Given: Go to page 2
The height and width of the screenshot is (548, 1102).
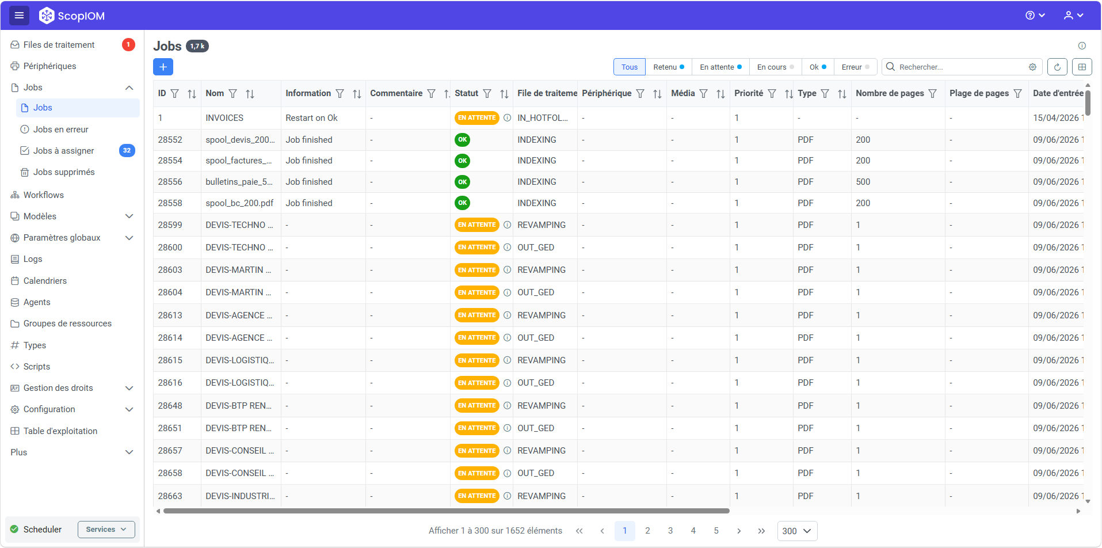Looking at the screenshot, I should click(647, 531).
